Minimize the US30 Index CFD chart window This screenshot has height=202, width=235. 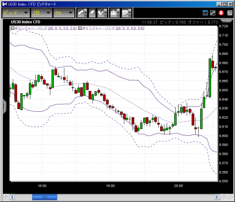(219, 4)
